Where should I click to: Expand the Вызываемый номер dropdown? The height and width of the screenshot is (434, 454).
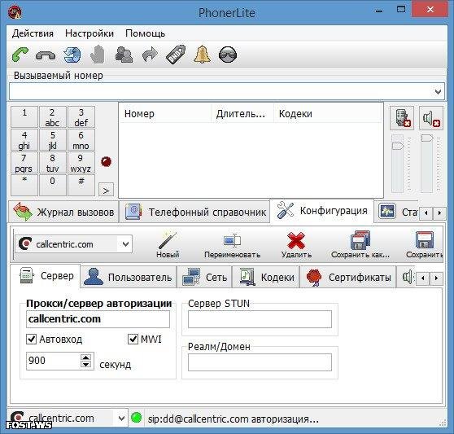coord(438,92)
